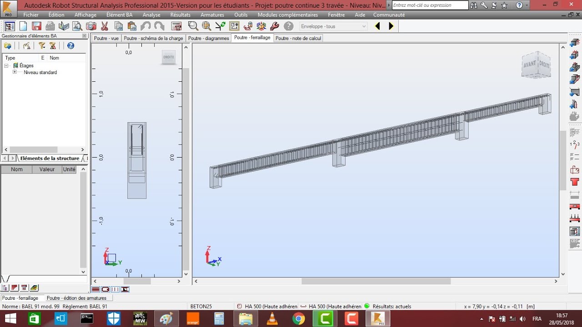Cut selection with the scissors icon
Screen dimensions: 582x327
coord(105,26)
